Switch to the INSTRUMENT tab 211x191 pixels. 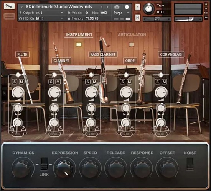(79, 34)
